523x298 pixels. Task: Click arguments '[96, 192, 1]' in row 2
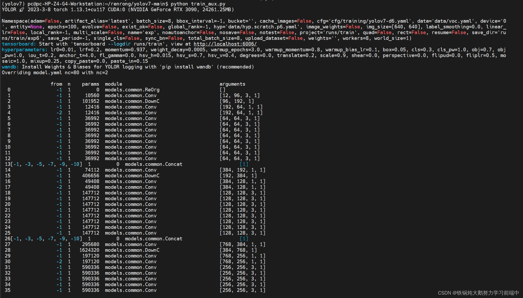tap(237, 101)
